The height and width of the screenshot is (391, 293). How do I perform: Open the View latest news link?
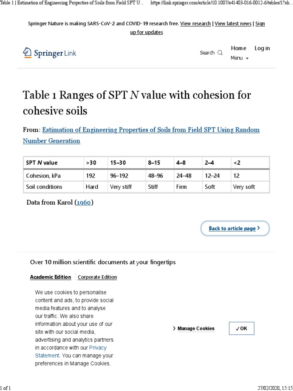(233, 24)
